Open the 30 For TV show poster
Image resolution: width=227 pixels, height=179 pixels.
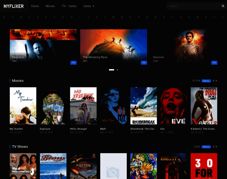tap(204, 166)
